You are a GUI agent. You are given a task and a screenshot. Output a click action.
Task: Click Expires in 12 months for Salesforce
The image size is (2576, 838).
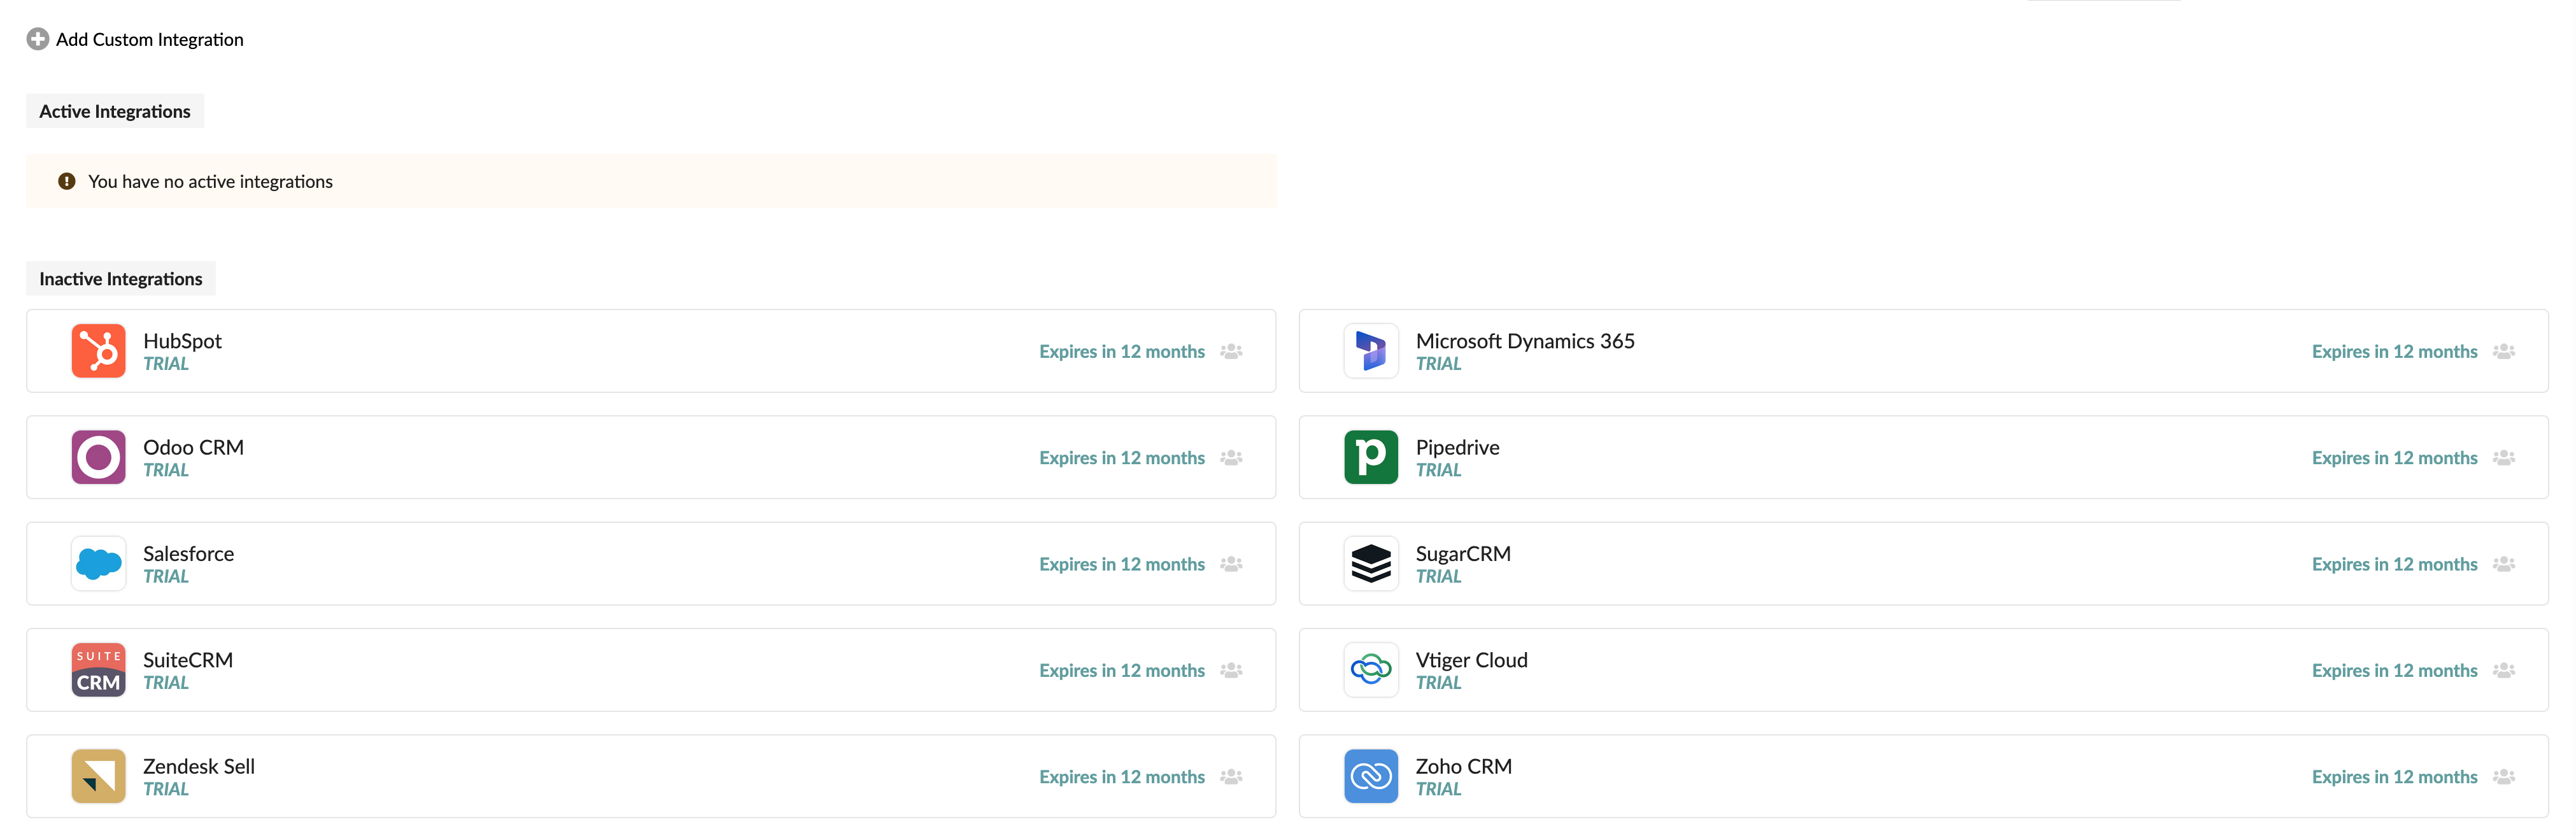(x=1122, y=564)
